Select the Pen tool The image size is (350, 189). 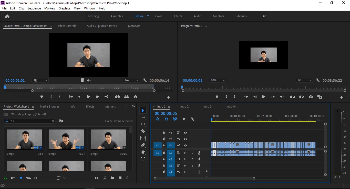click(143, 145)
